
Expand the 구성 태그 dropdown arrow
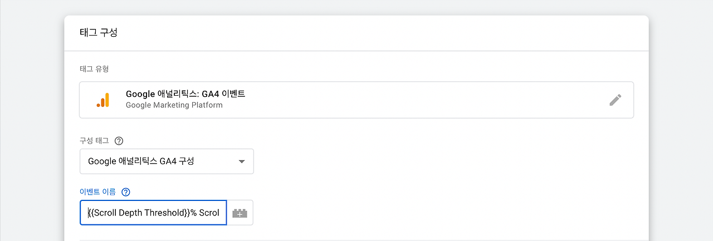point(242,161)
